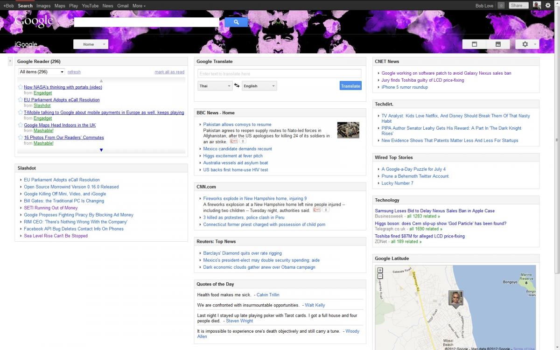560x350 pixels.
Task: Click the Google search input field
Action: (x=146, y=22)
